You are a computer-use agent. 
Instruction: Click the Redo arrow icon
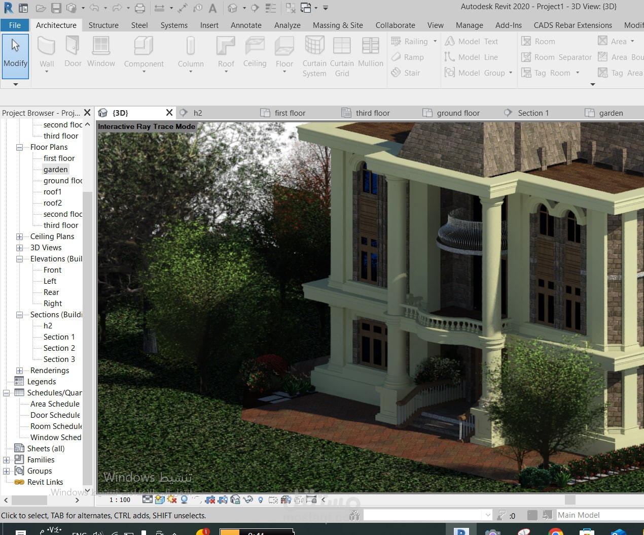(117, 8)
